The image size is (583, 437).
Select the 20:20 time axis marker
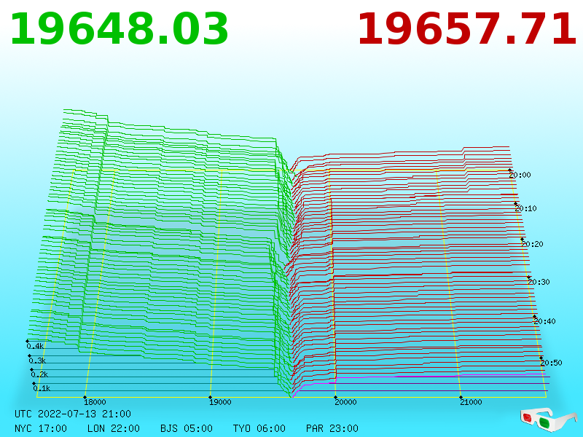[532, 244]
